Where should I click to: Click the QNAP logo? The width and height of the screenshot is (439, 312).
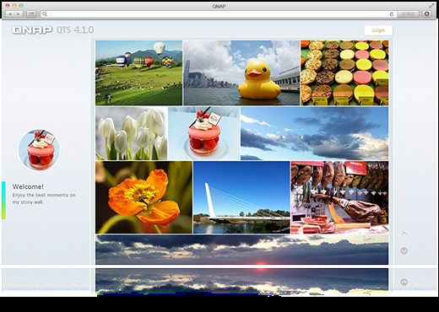pyautogui.click(x=32, y=30)
